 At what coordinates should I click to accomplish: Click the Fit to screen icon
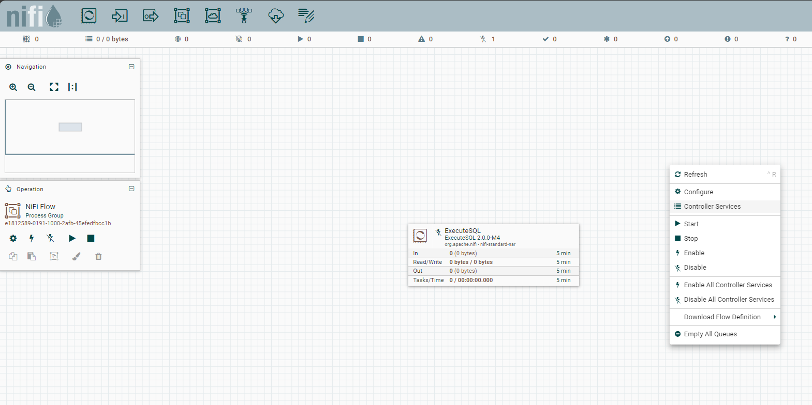(54, 87)
